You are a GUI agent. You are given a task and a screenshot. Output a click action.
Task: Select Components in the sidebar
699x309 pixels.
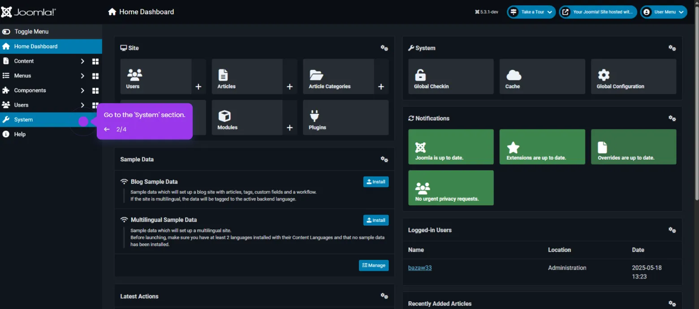tap(30, 90)
